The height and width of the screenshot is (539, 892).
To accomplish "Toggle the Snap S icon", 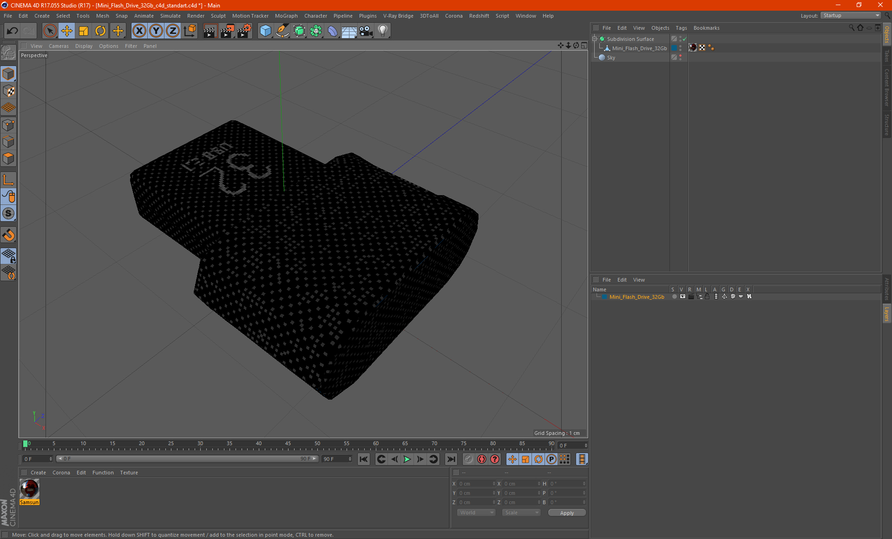I will pyautogui.click(x=8, y=213).
